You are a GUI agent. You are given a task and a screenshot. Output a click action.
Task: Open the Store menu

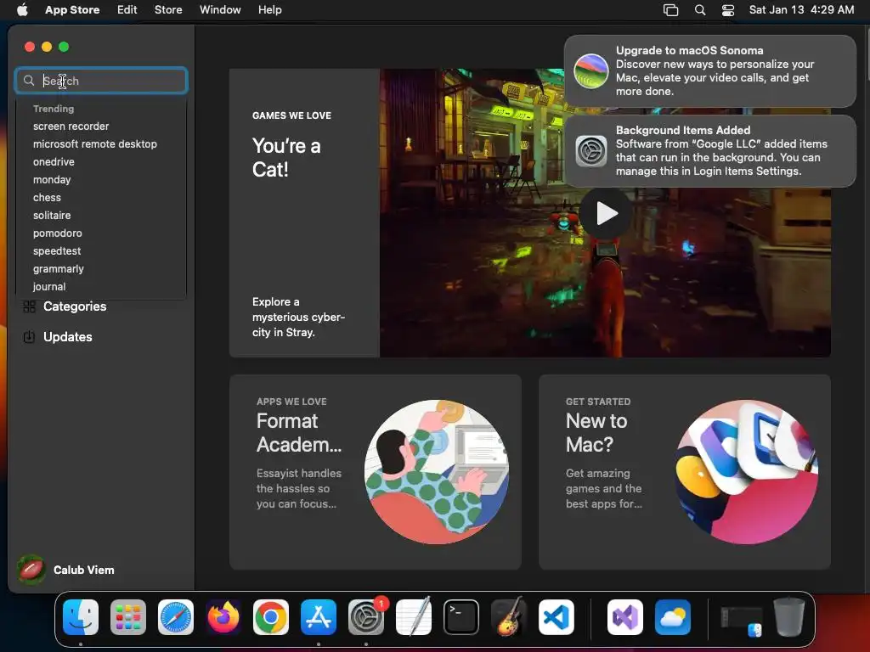[168, 10]
